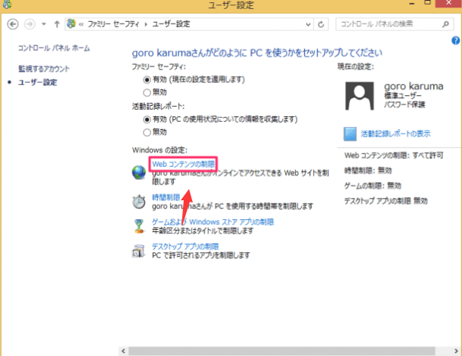Click the search magnifier icon
This screenshot has width=462, height=356.
[445, 24]
